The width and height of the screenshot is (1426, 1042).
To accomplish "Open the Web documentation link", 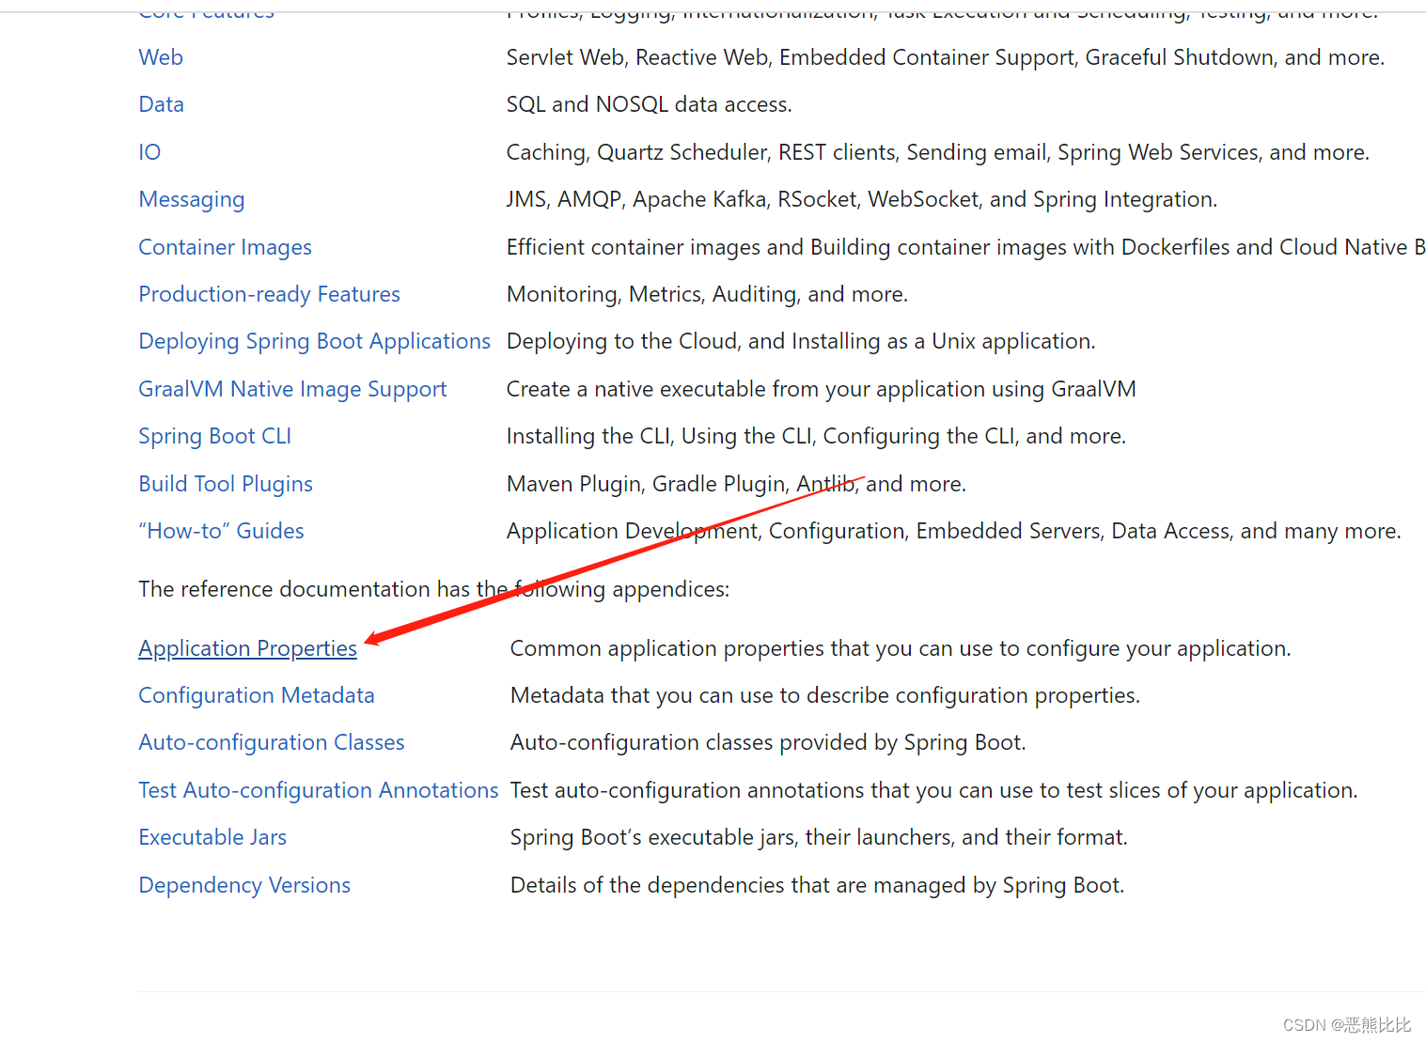I will point(161,57).
